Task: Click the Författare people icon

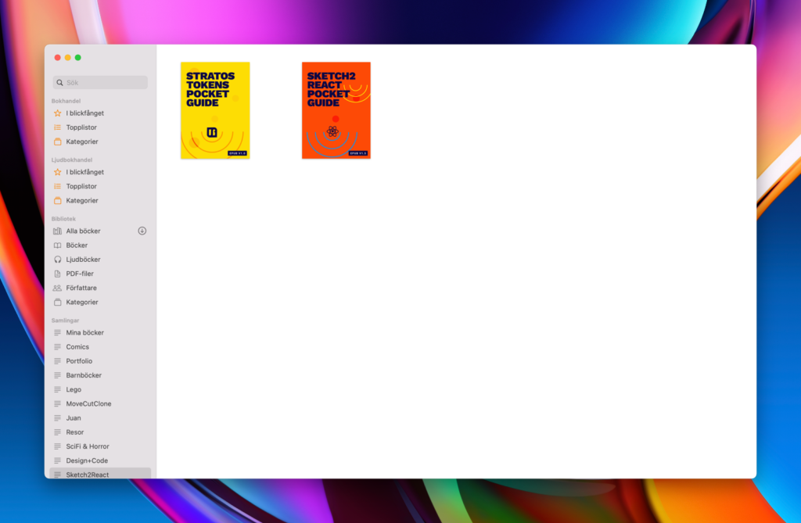Action: pyautogui.click(x=57, y=288)
